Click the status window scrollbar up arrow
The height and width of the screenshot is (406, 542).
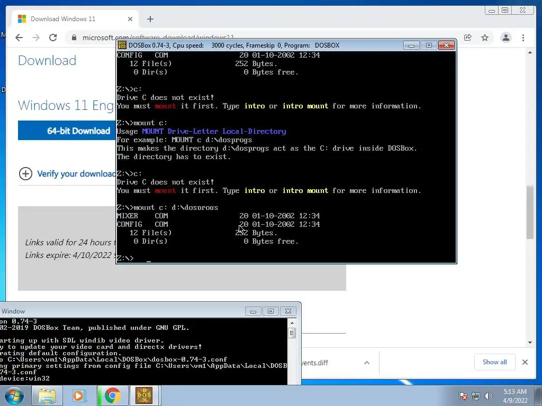292,323
